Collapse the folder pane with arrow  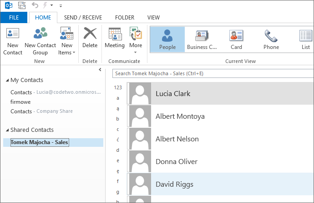point(100,70)
